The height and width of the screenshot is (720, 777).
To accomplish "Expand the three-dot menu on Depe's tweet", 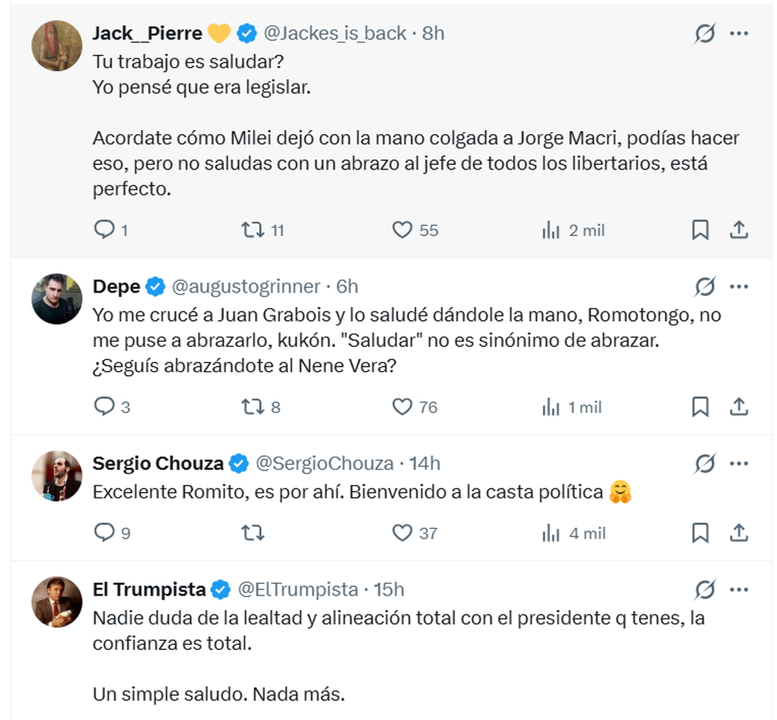I will [x=739, y=286].
